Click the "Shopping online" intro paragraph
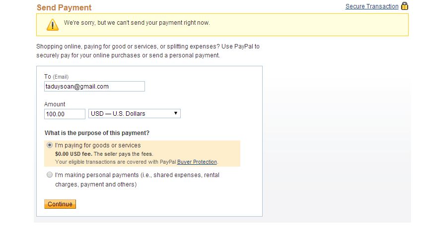Screen dimensions: 423x229 [x=148, y=51]
